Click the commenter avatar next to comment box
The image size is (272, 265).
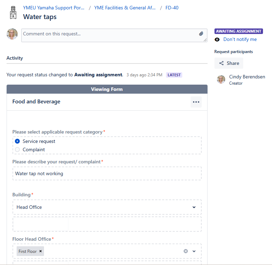click(x=12, y=34)
